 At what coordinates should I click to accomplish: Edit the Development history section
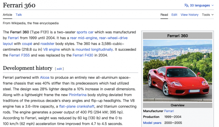click(x=59, y=69)
